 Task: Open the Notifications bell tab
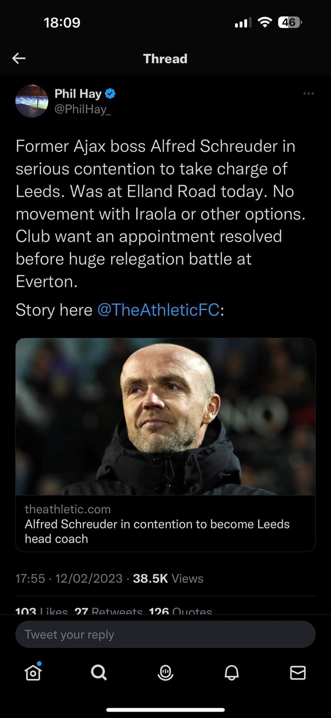(232, 672)
